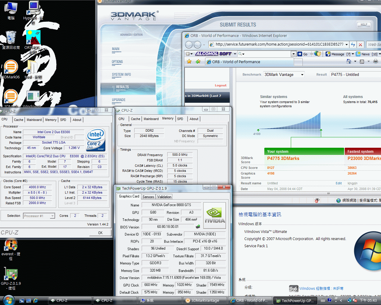Click the popup blocker icon in IE status bar
Viewport: 381px width, 305px height.
pyautogui.click(x=317, y=200)
